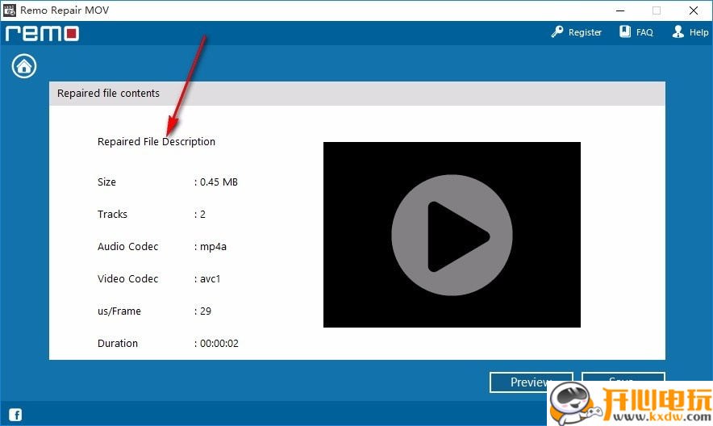The width and height of the screenshot is (713, 426).
Task: Open the FAQ text link
Action: click(x=644, y=33)
